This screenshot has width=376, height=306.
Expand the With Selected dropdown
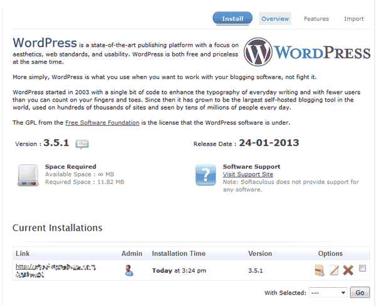(328, 293)
